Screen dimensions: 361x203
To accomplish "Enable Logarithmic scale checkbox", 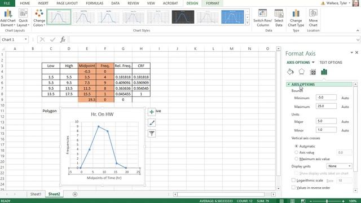I will (x=293, y=180).
